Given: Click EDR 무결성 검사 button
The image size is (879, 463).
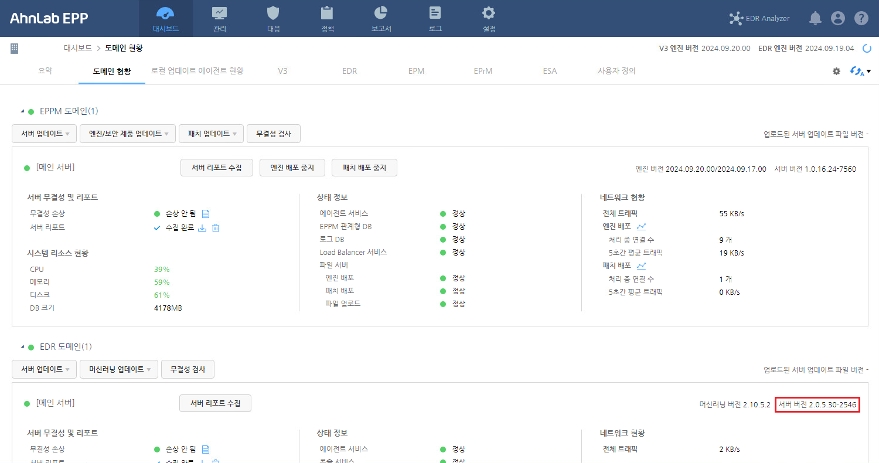Looking at the screenshot, I should pyautogui.click(x=188, y=369).
